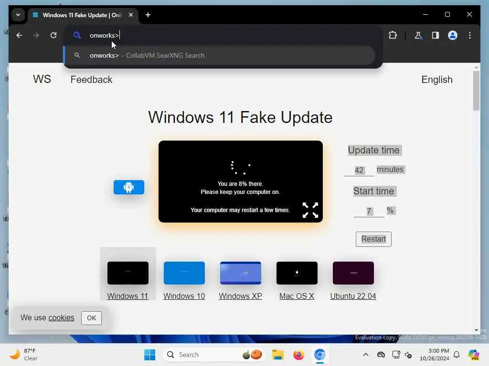Click the Chromium taskbar icon

coord(319,355)
